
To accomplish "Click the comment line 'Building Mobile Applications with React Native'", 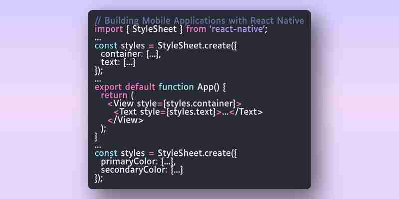I will (x=199, y=20).
